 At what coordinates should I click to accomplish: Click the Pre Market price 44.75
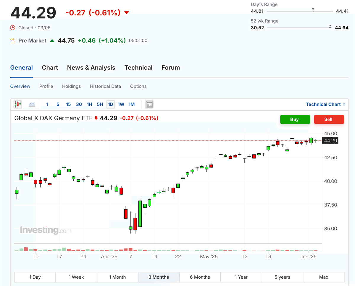coord(66,40)
